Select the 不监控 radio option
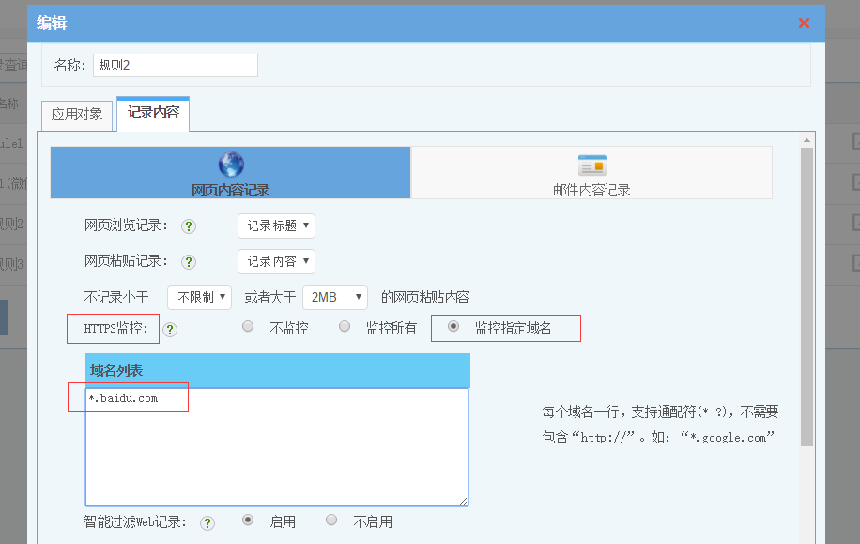 click(248, 327)
